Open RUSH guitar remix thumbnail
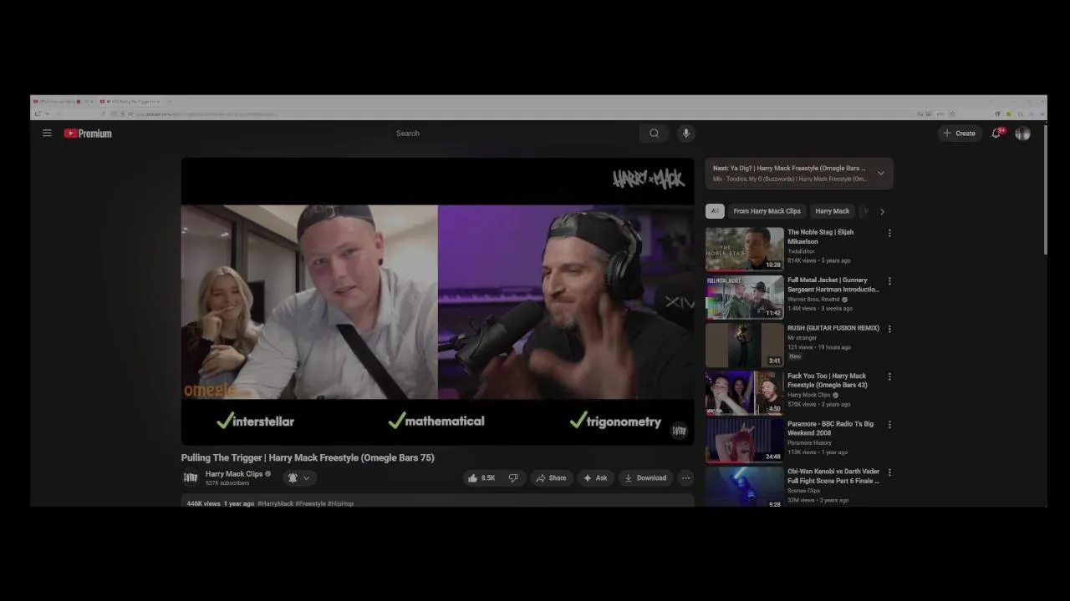The width and height of the screenshot is (1070, 601). pyautogui.click(x=745, y=344)
